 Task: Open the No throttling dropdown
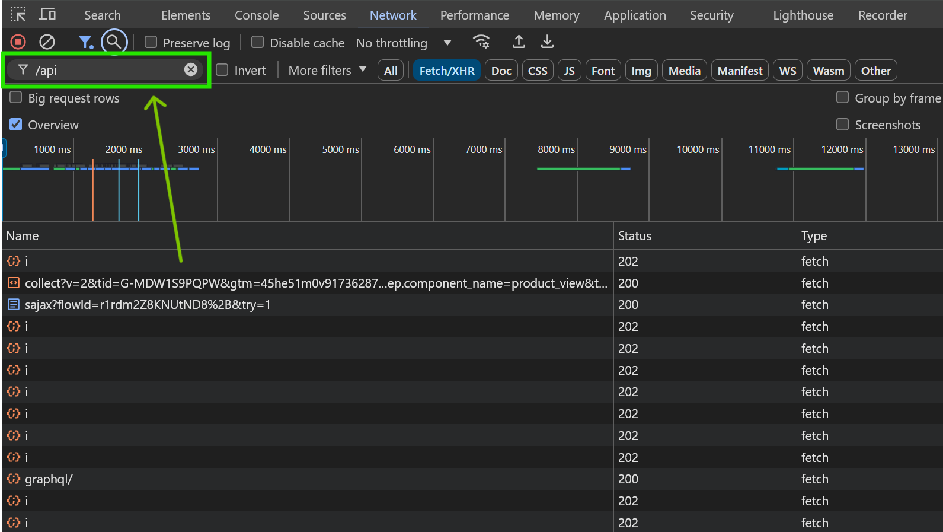point(403,43)
